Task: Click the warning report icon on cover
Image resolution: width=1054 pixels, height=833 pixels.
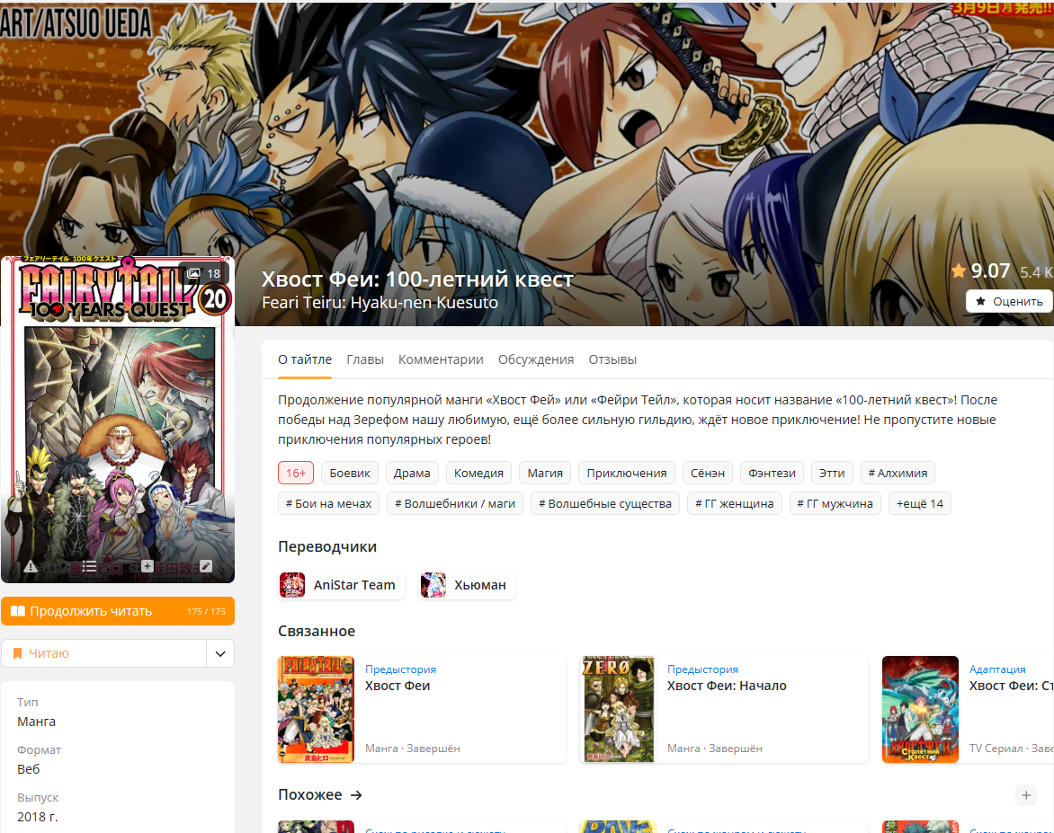Action: coord(31,566)
